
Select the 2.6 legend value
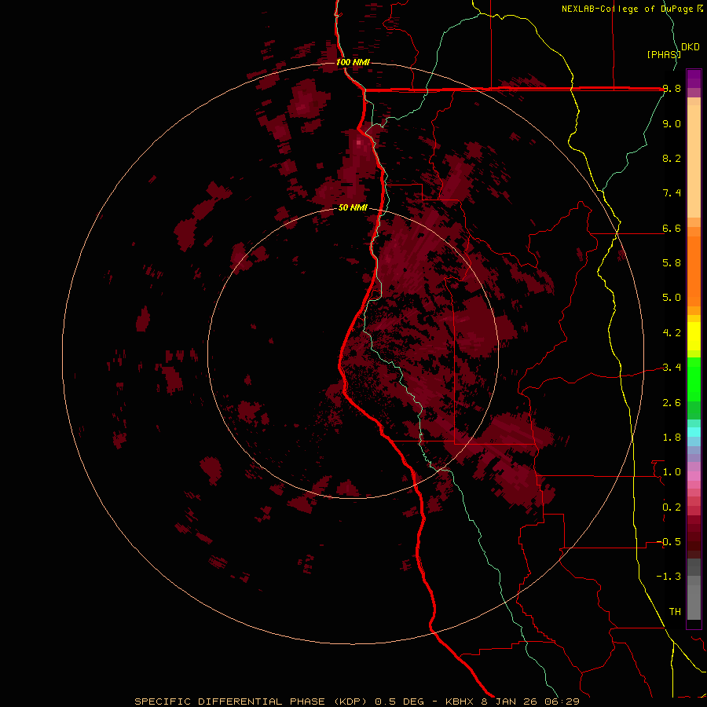click(672, 403)
